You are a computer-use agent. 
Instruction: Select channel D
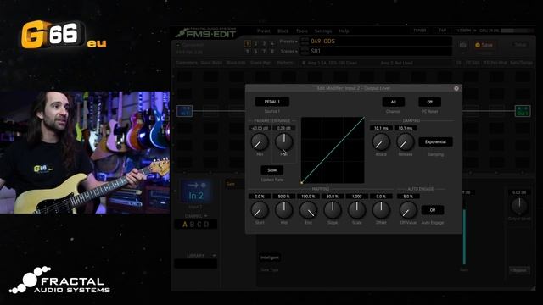coord(207,225)
